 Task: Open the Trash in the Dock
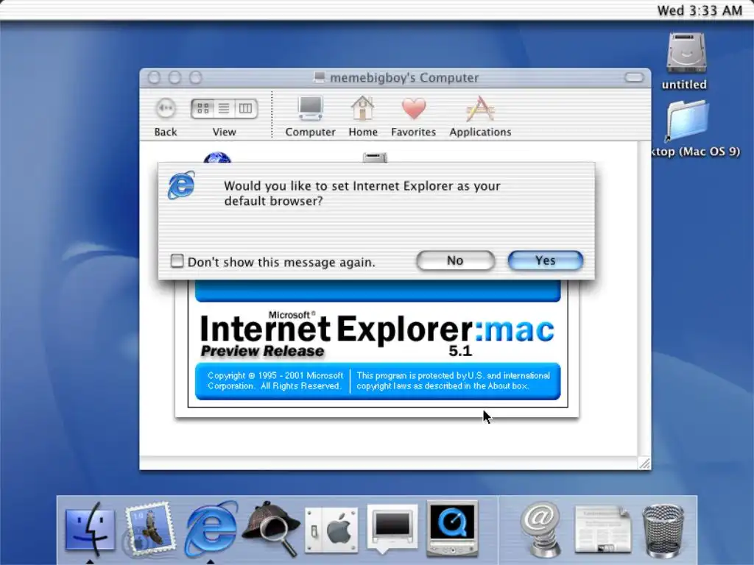pyautogui.click(x=663, y=530)
